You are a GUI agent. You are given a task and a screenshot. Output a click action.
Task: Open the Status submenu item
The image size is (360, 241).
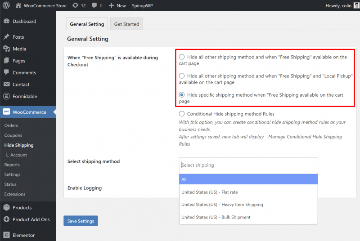click(10, 184)
